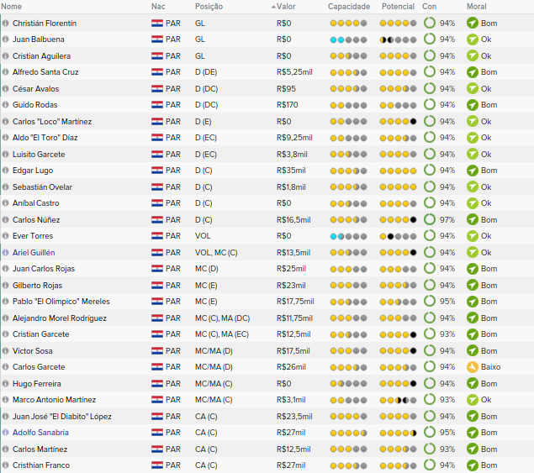This screenshot has width=534, height=473.
Task: Click Paraguay flag in César Avalos row
Action: tap(157, 89)
